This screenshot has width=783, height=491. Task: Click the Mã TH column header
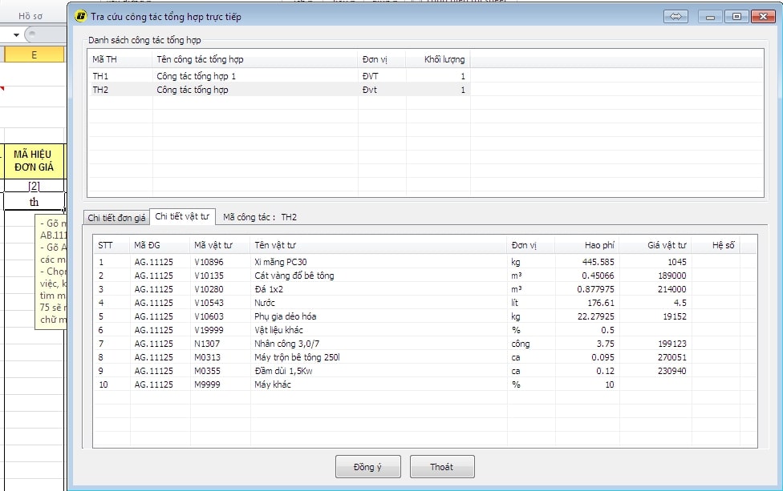104,59
